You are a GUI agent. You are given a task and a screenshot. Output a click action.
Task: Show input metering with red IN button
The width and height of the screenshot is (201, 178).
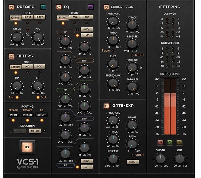(161, 142)
